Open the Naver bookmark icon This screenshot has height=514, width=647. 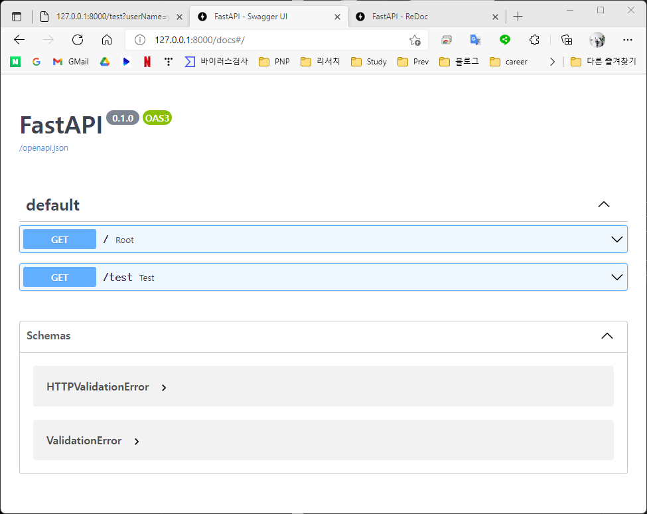(x=15, y=62)
